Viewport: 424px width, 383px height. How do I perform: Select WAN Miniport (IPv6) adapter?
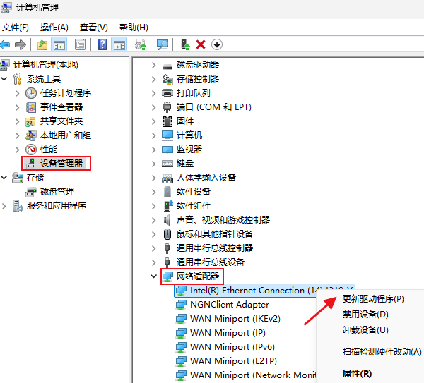pos(232,347)
